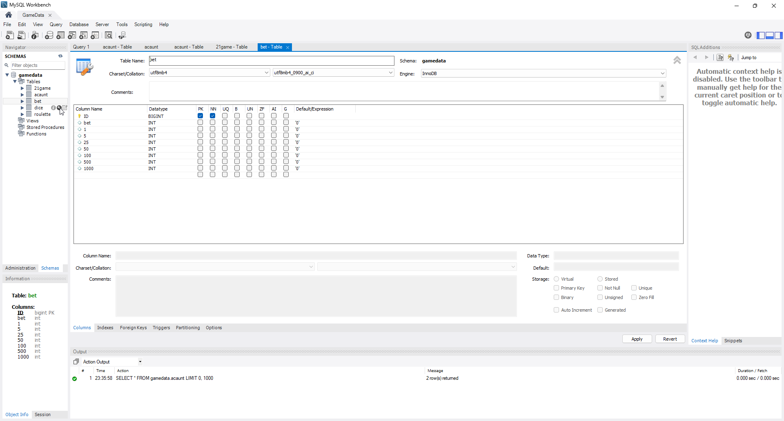Create a new schema toolbar icon
The width and height of the screenshot is (784, 421).
coord(49,35)
